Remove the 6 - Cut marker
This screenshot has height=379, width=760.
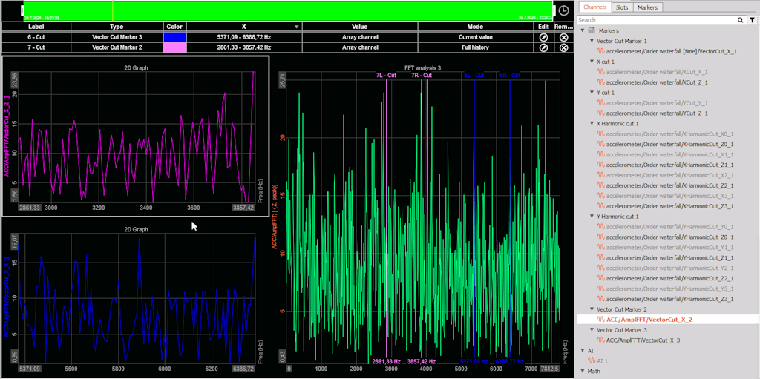(563, 37)
